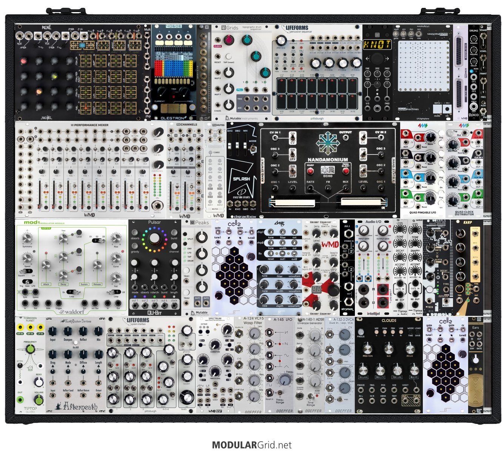Image resolution: width=504 pixels, height=453 pixels.
Task: Flip Nandamonium ON/CV switch beside CV IN 1
Action: pos(292,138)
